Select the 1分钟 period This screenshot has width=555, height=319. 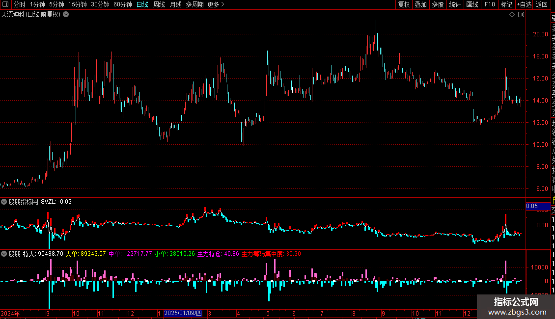click(37, 4)
